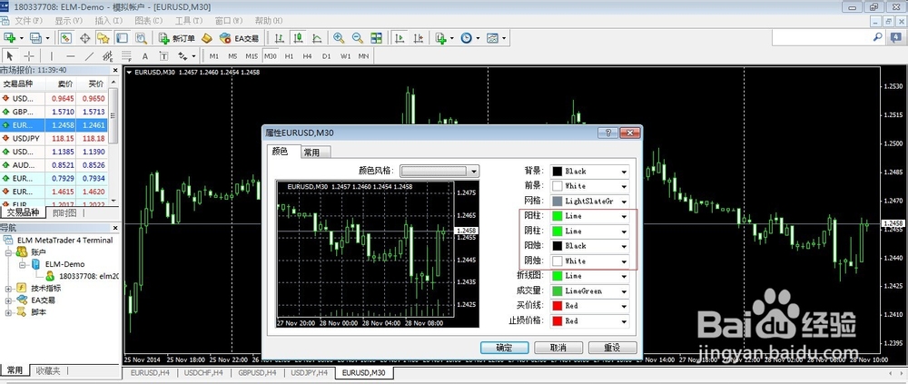Pick the 买价线 Red color swatch
The image size is (908, 384).
coord(558,306)
